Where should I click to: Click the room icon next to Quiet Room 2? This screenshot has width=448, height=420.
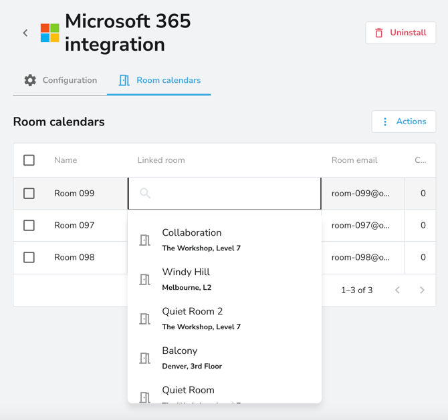[x=144, y=319]
